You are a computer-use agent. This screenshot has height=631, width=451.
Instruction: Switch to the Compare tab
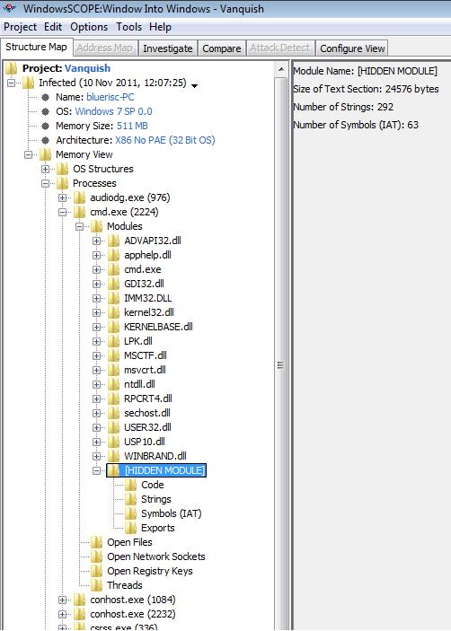coord(222,48)
